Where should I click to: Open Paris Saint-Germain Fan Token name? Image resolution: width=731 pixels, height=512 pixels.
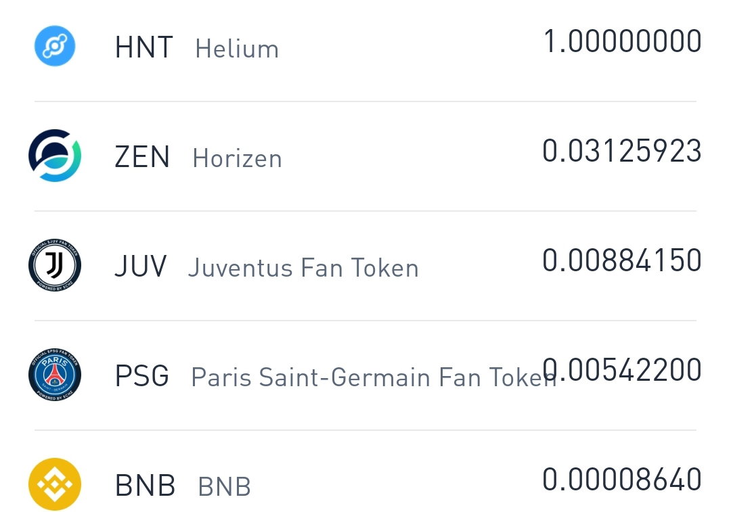pos(374,377)
